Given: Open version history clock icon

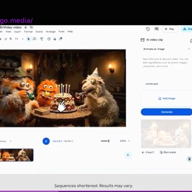Looking at the screenshot, I should tap(148, 29).
